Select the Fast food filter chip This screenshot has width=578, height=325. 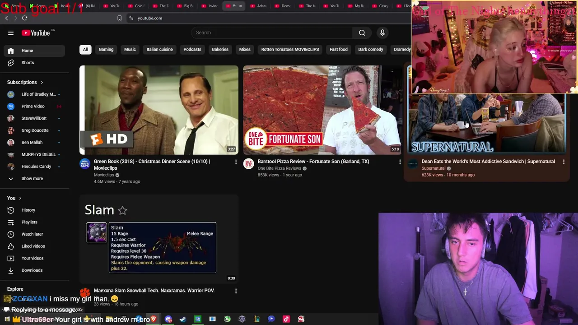[339, 49]
